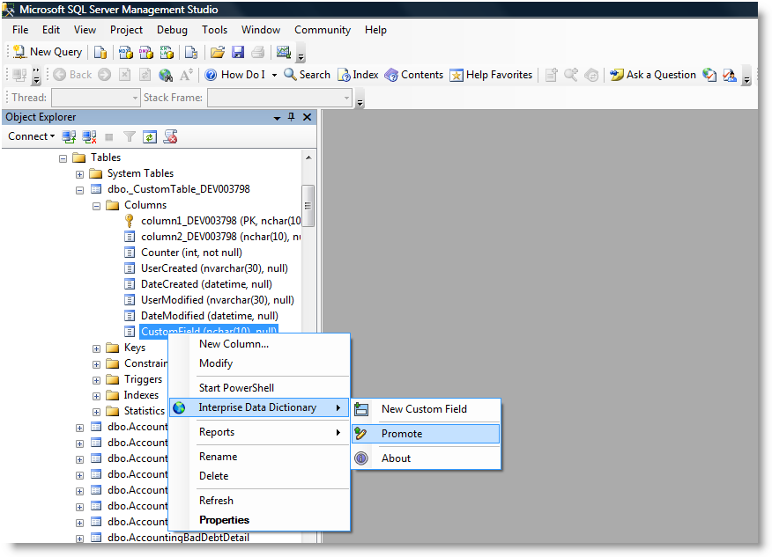Select Promote from the submenu

401,434
